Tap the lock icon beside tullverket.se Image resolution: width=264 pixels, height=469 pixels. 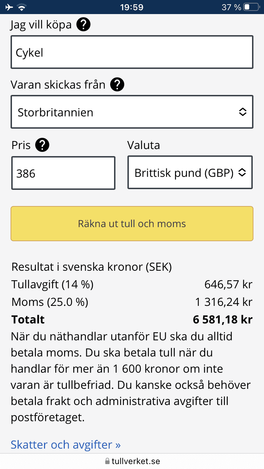107,461
